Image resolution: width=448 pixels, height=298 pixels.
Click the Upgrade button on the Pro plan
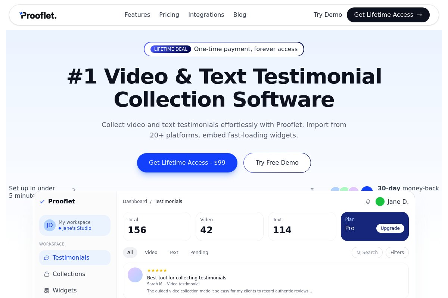(x=390, y=228)
